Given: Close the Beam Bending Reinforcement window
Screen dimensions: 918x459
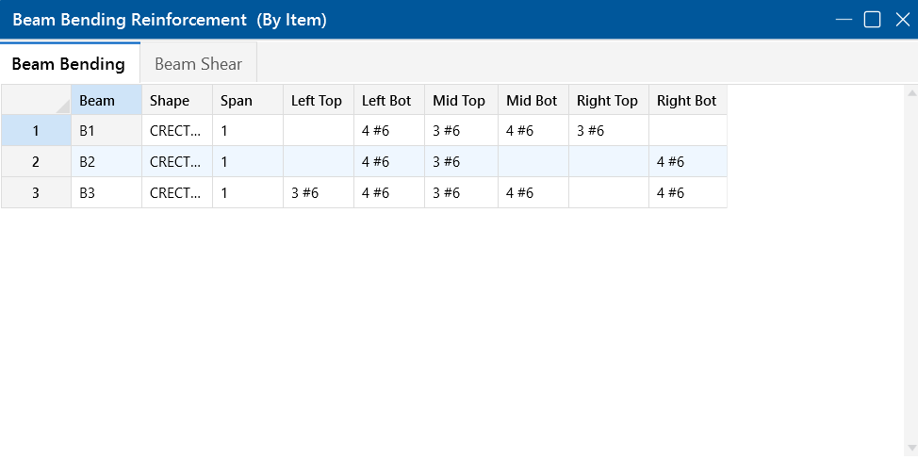Looking at the screenshot, I should pos(902,20).
